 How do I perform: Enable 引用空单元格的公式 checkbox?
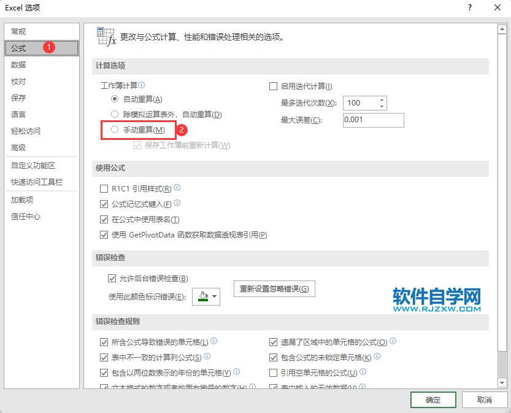click(273, 372)
